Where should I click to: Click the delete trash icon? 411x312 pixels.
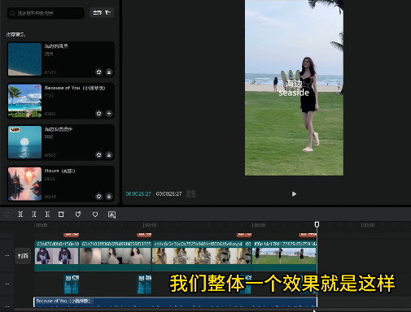[x=61, y=214]
